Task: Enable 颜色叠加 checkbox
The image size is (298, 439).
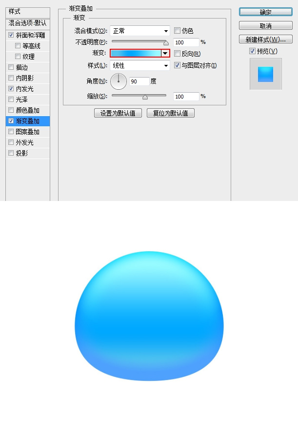Action: coord(11,110)
